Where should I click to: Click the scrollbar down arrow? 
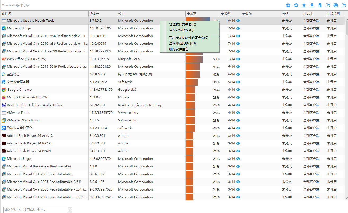point(346,198)
